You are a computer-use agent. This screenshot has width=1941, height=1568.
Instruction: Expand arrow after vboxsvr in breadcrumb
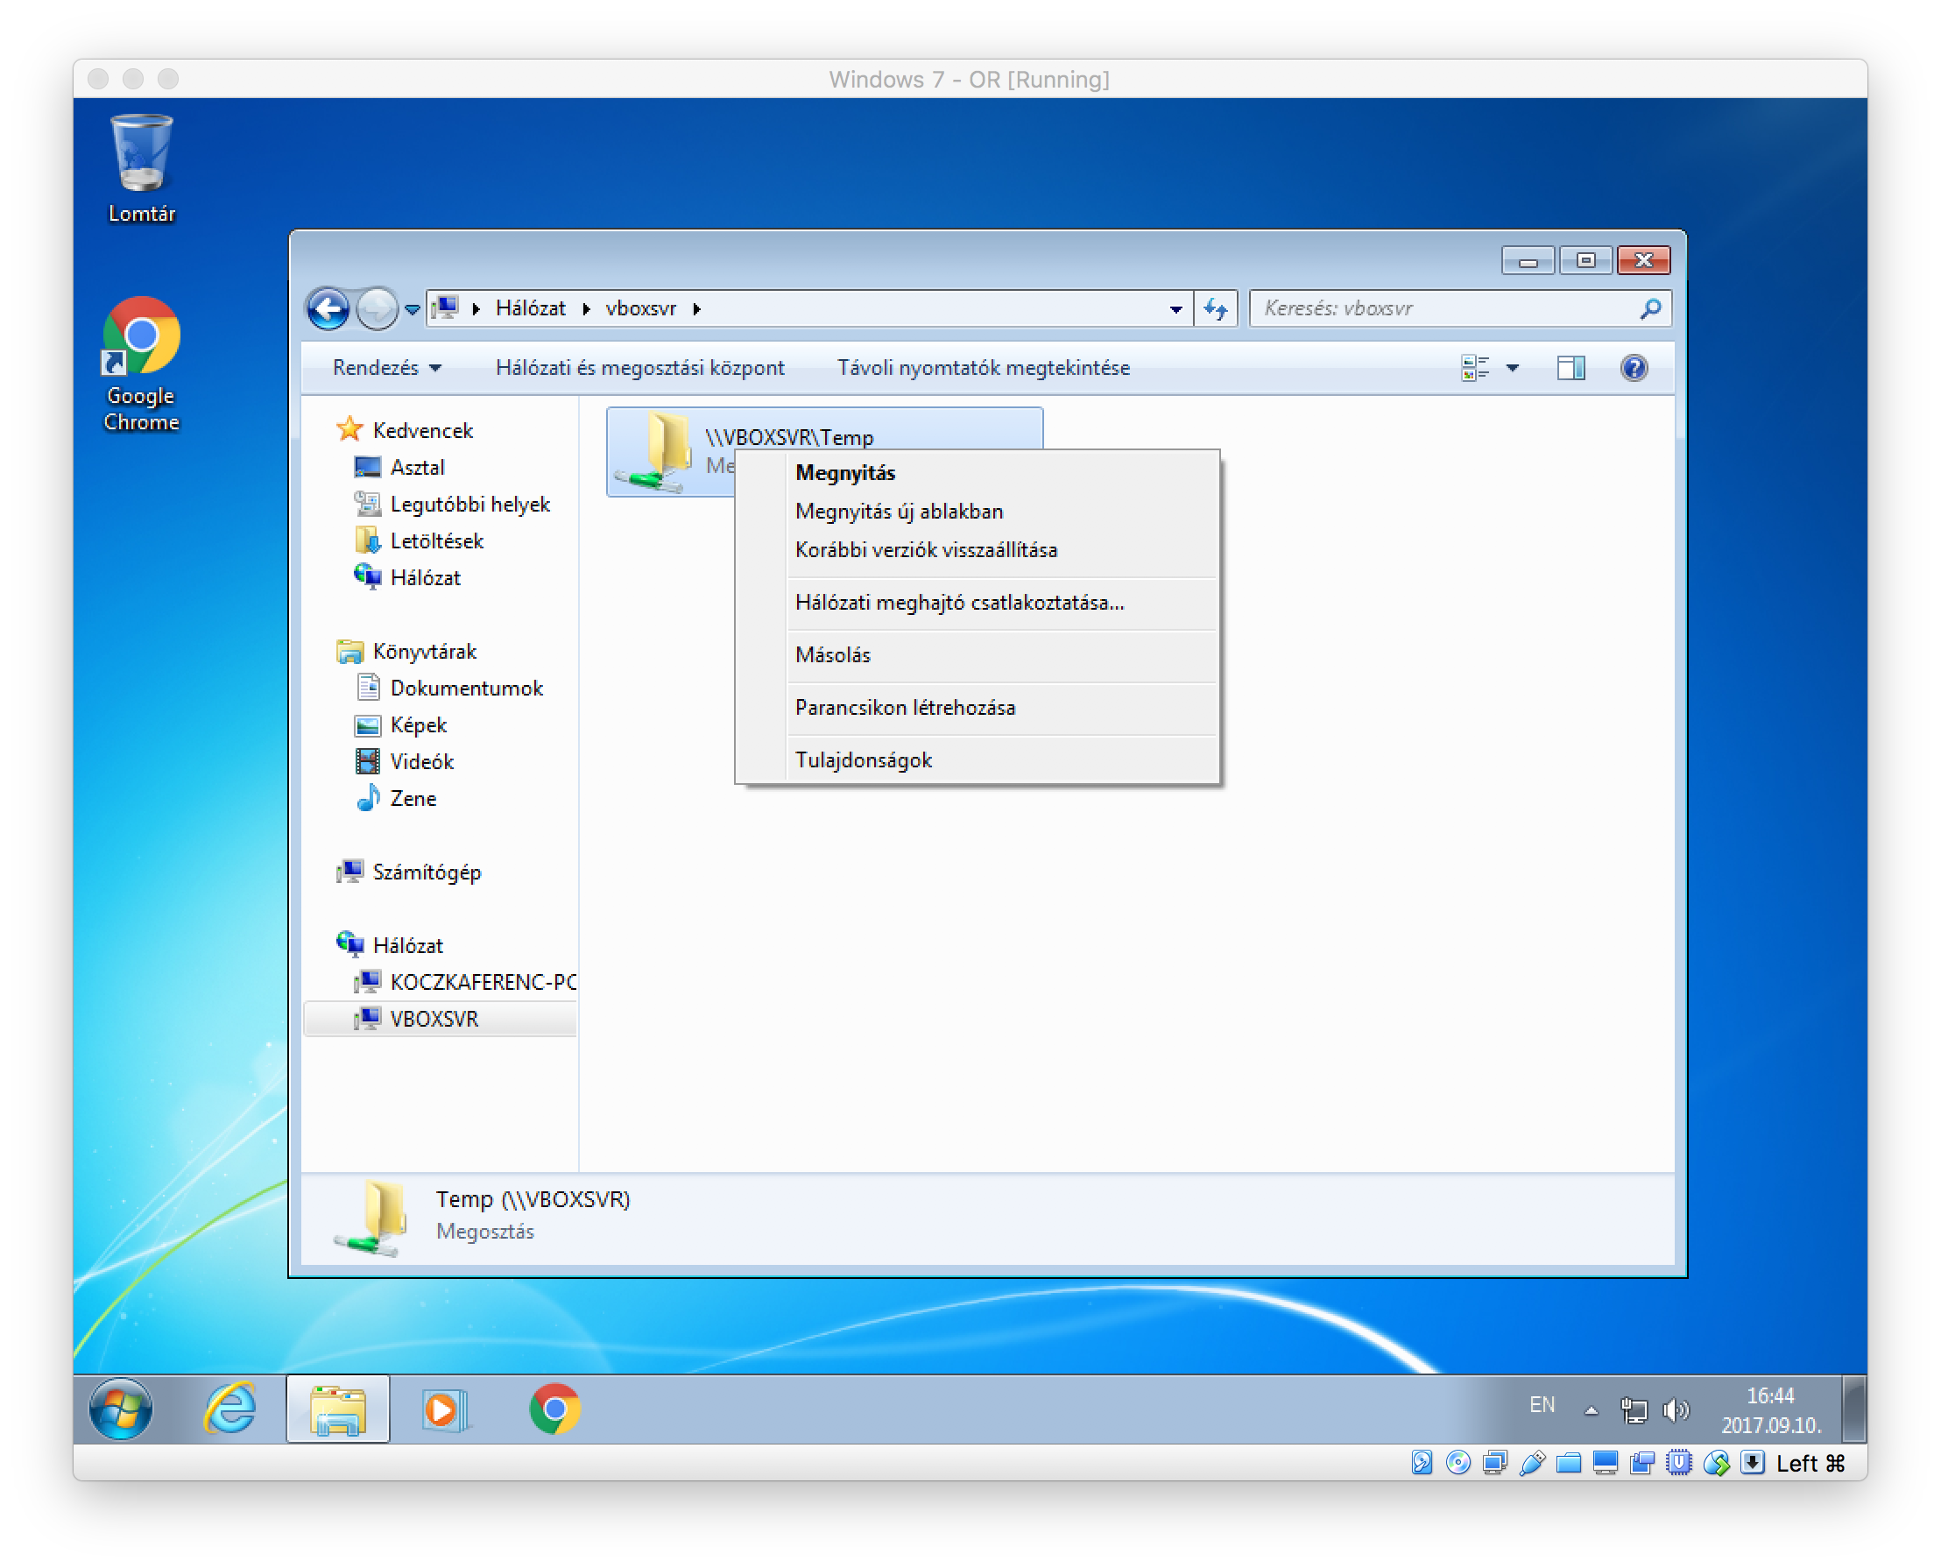697,310
